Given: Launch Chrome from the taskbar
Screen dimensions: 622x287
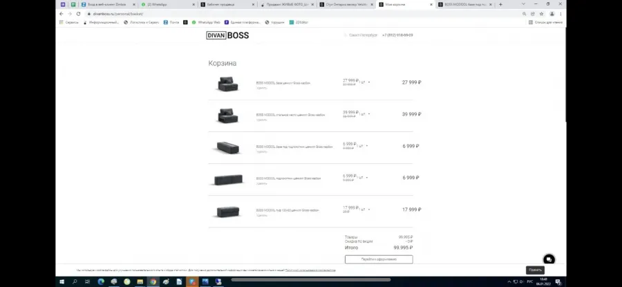Looking at the screenshot, I should coord(153,282).
